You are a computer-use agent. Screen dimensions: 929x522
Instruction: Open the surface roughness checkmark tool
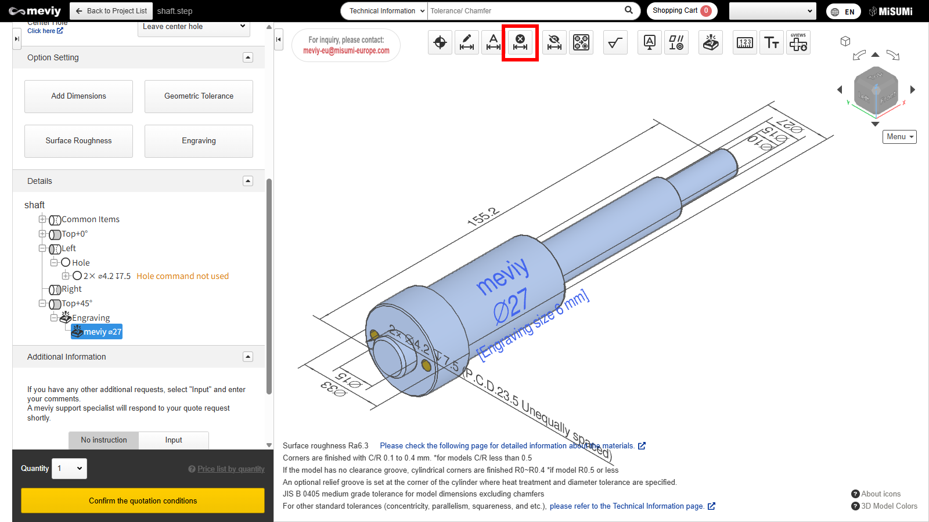pos(615,42)
